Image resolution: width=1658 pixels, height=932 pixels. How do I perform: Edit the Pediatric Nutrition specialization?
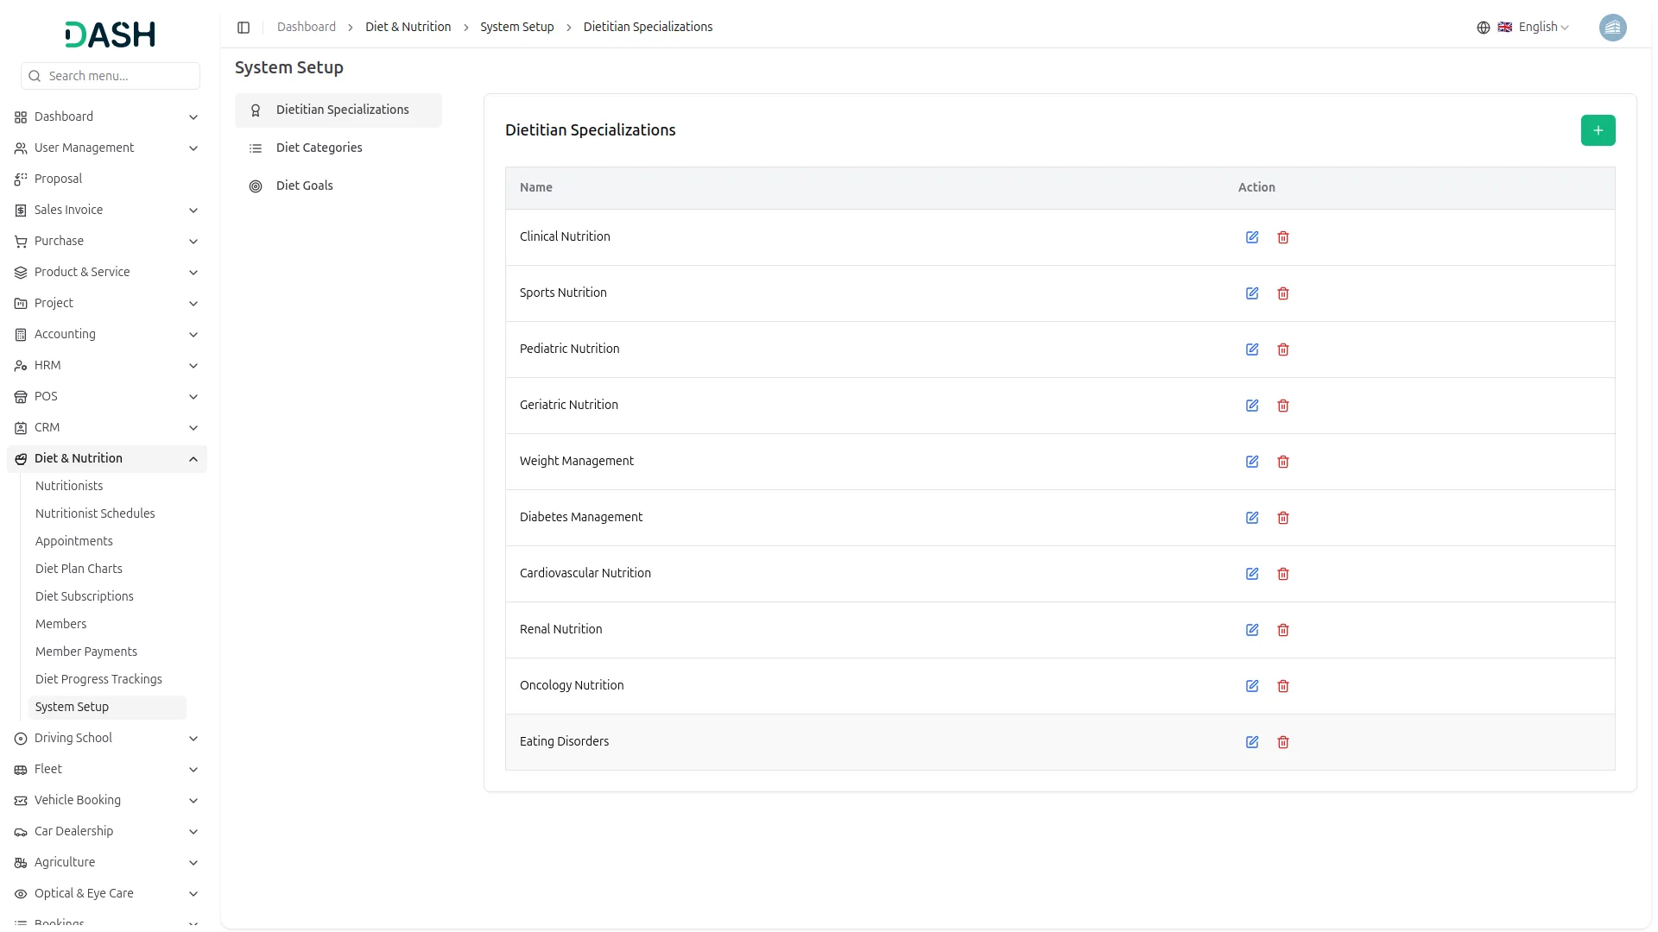point(1252,349)
